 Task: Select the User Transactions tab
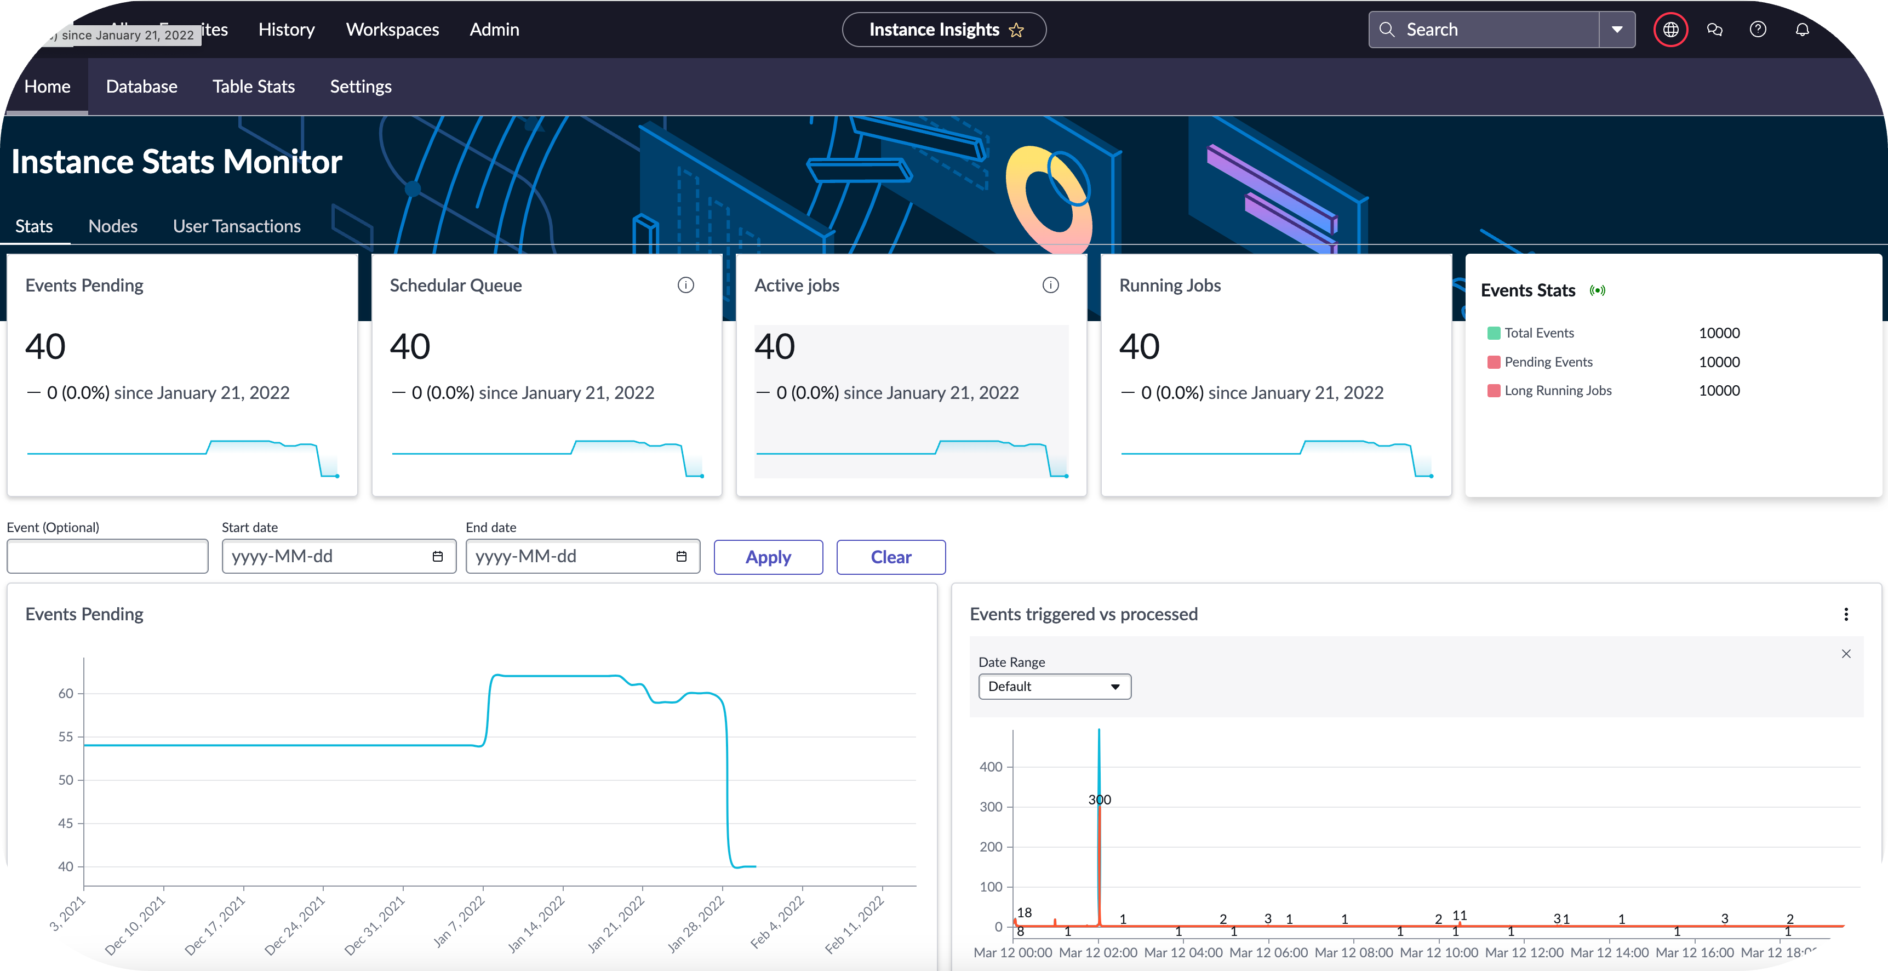point(236,226)
